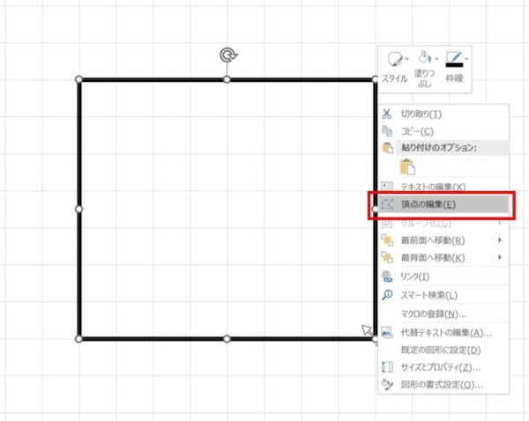Image resolution: width=529 pixels, height=421 pixels.
Task: Click the left-middle resize handle of the rectangle
Action: pyautogui.click(x=79, y=209)
